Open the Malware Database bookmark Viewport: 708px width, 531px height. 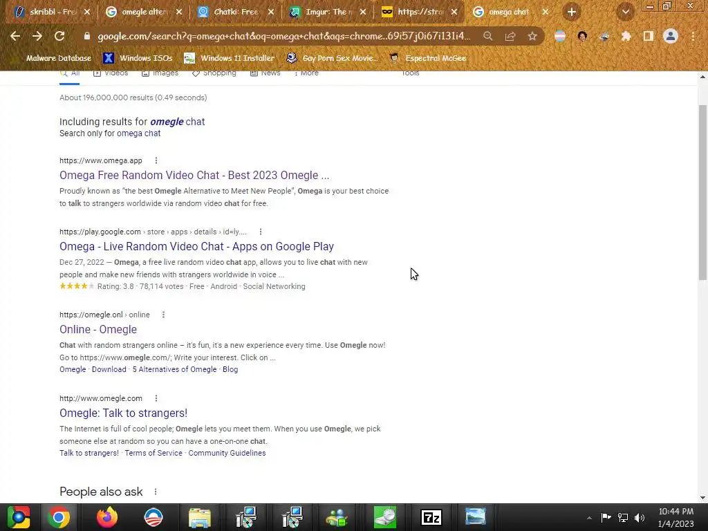(x=58, y=58)
